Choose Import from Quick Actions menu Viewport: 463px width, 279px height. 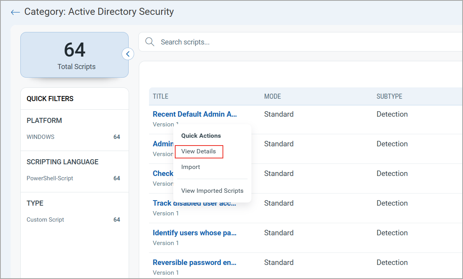[x=190, y=167]
